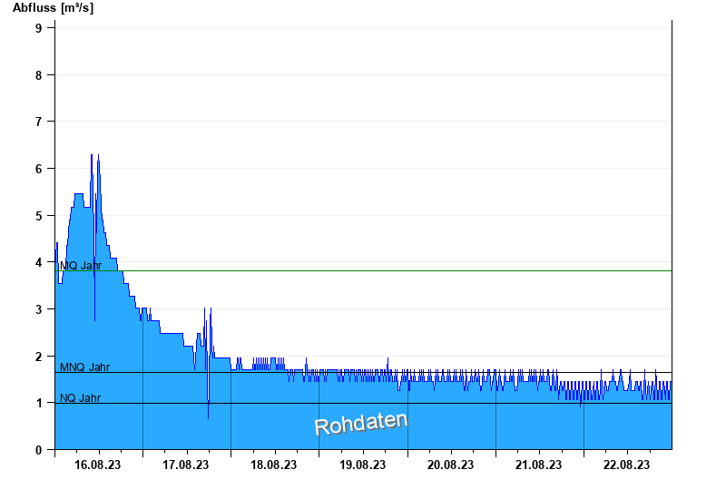Click the y-axis value 7
726x499 pixels.
coord(39,122)
